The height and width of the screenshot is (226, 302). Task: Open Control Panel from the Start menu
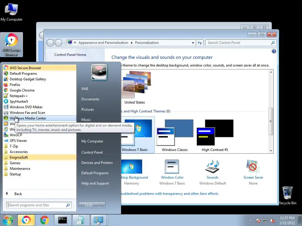(x=92, y=152)
